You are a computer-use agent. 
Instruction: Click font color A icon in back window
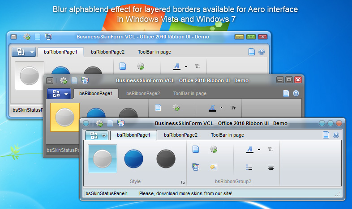177,66
